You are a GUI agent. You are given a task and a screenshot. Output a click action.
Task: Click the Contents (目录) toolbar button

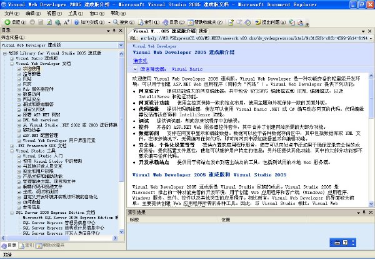click(174, 23)
